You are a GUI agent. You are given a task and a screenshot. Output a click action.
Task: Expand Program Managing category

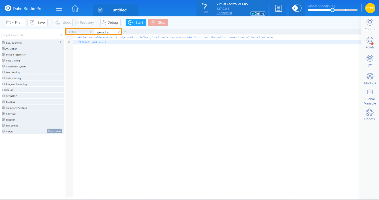click(3, 84)
